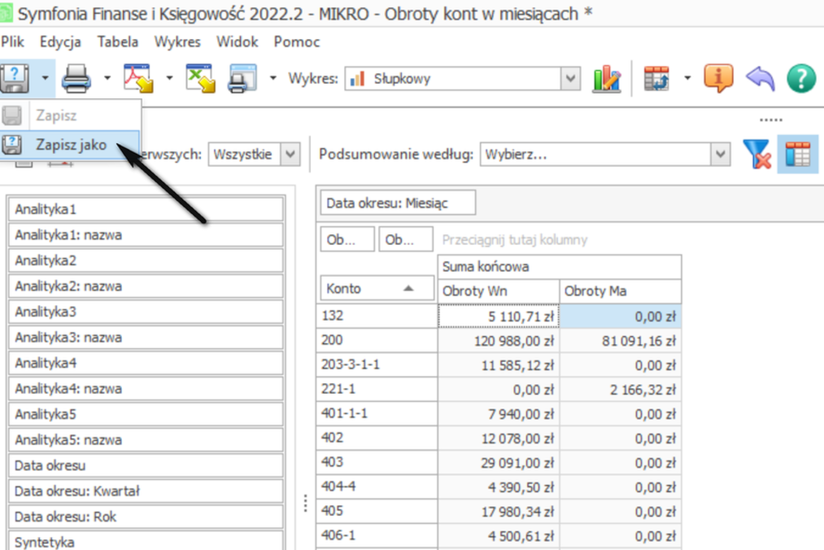Open the Podsumowanie według dropdown
The height and width of the screenshot is (550, 824).
(720, 154)
